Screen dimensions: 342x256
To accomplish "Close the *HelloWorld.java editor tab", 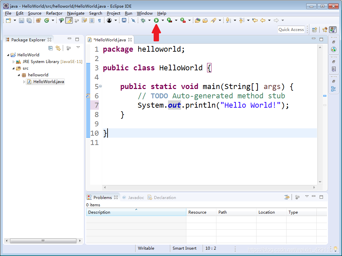I will pyautogui.click(x=130, y=40).
